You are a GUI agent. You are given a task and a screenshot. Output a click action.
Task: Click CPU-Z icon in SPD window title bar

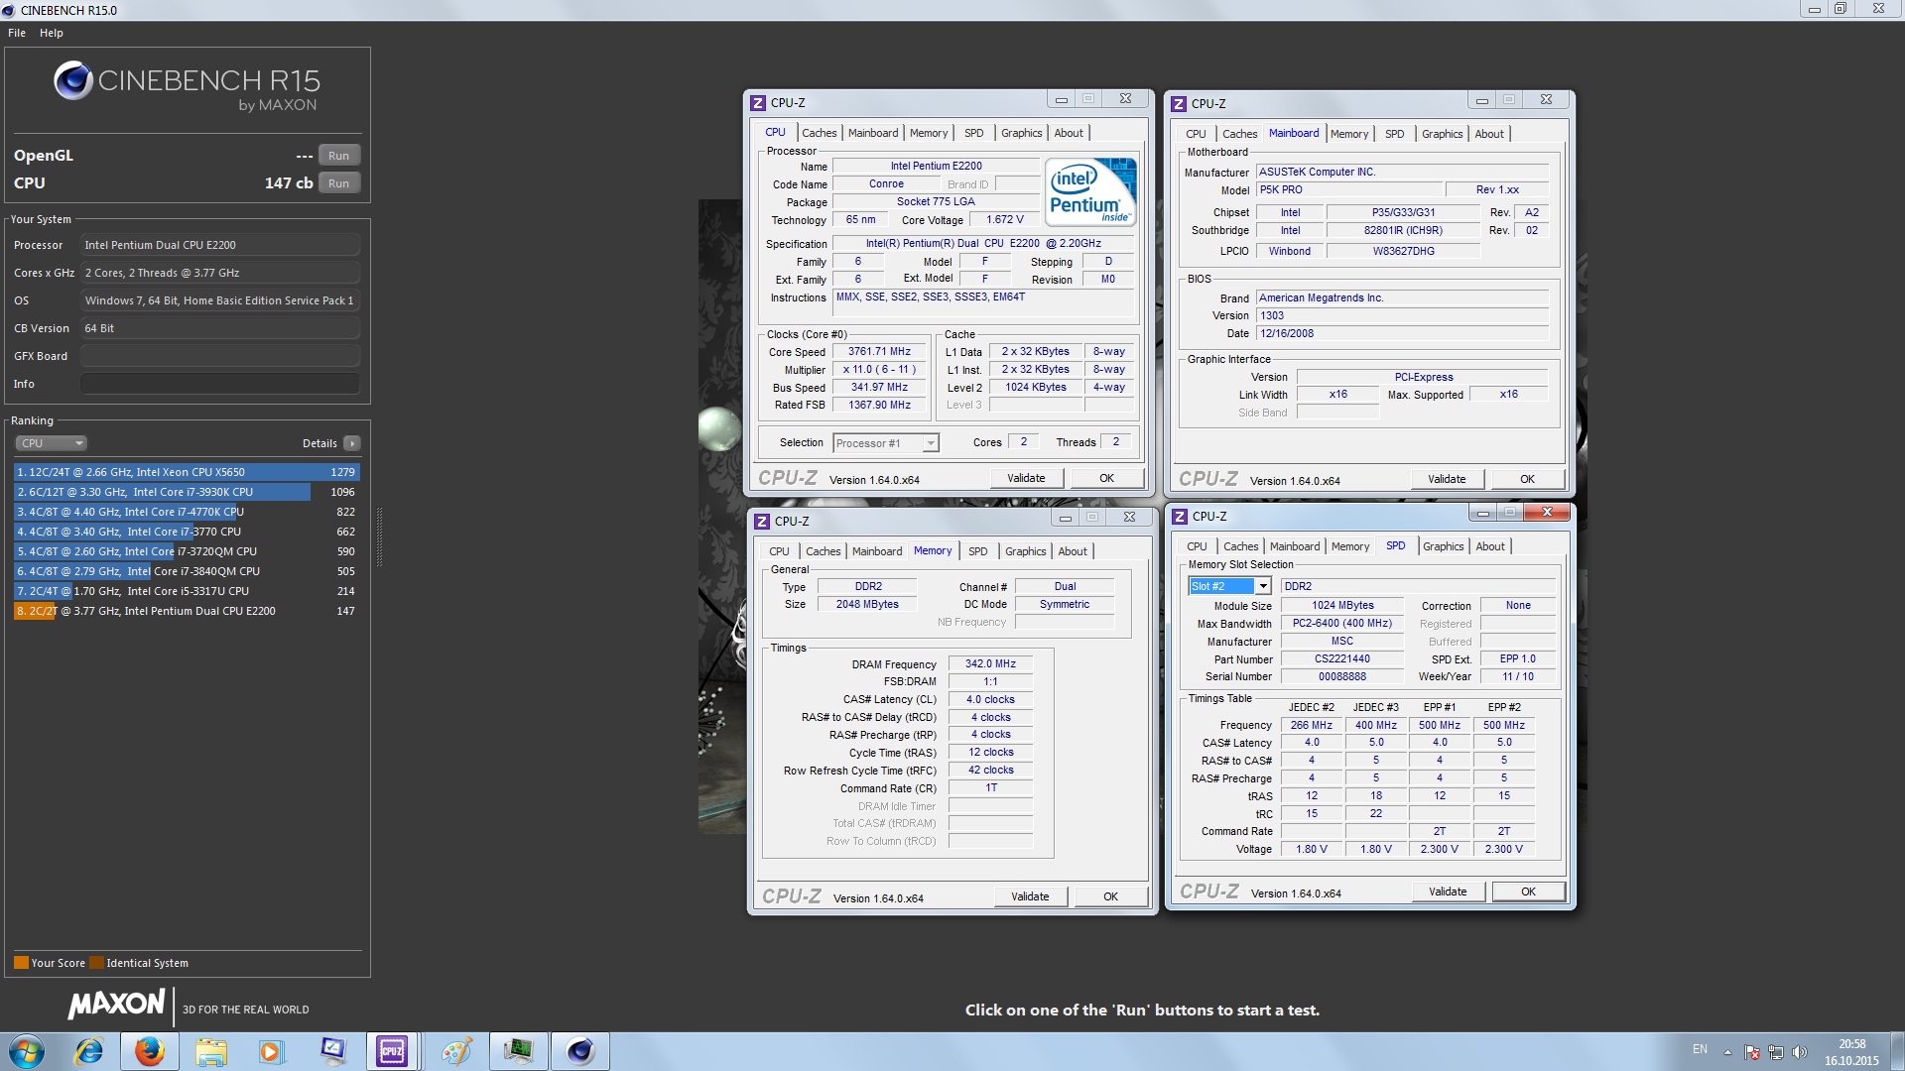pyautogui.click(x=1180, y=517)
